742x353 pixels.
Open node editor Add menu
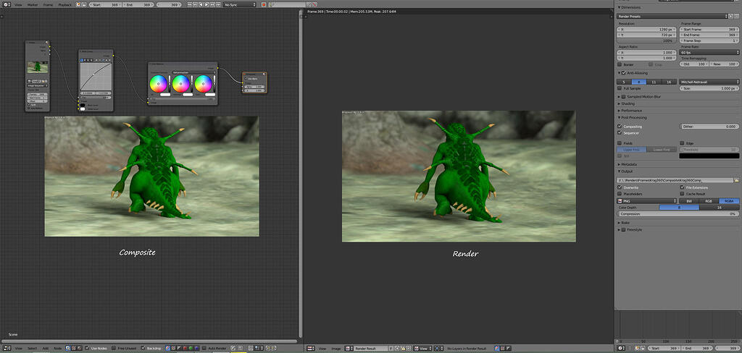46,348
